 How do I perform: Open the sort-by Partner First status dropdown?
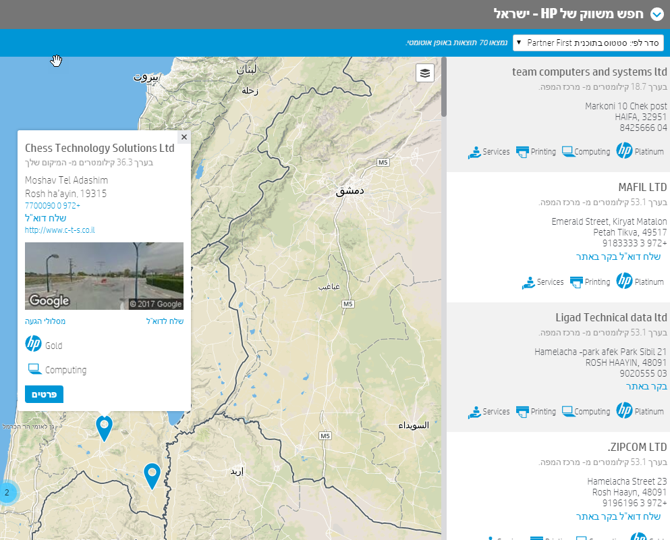[x=588, y=43]
